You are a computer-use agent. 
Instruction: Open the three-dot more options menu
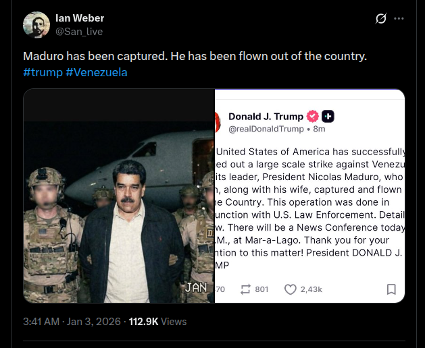(x=399, y=18)
